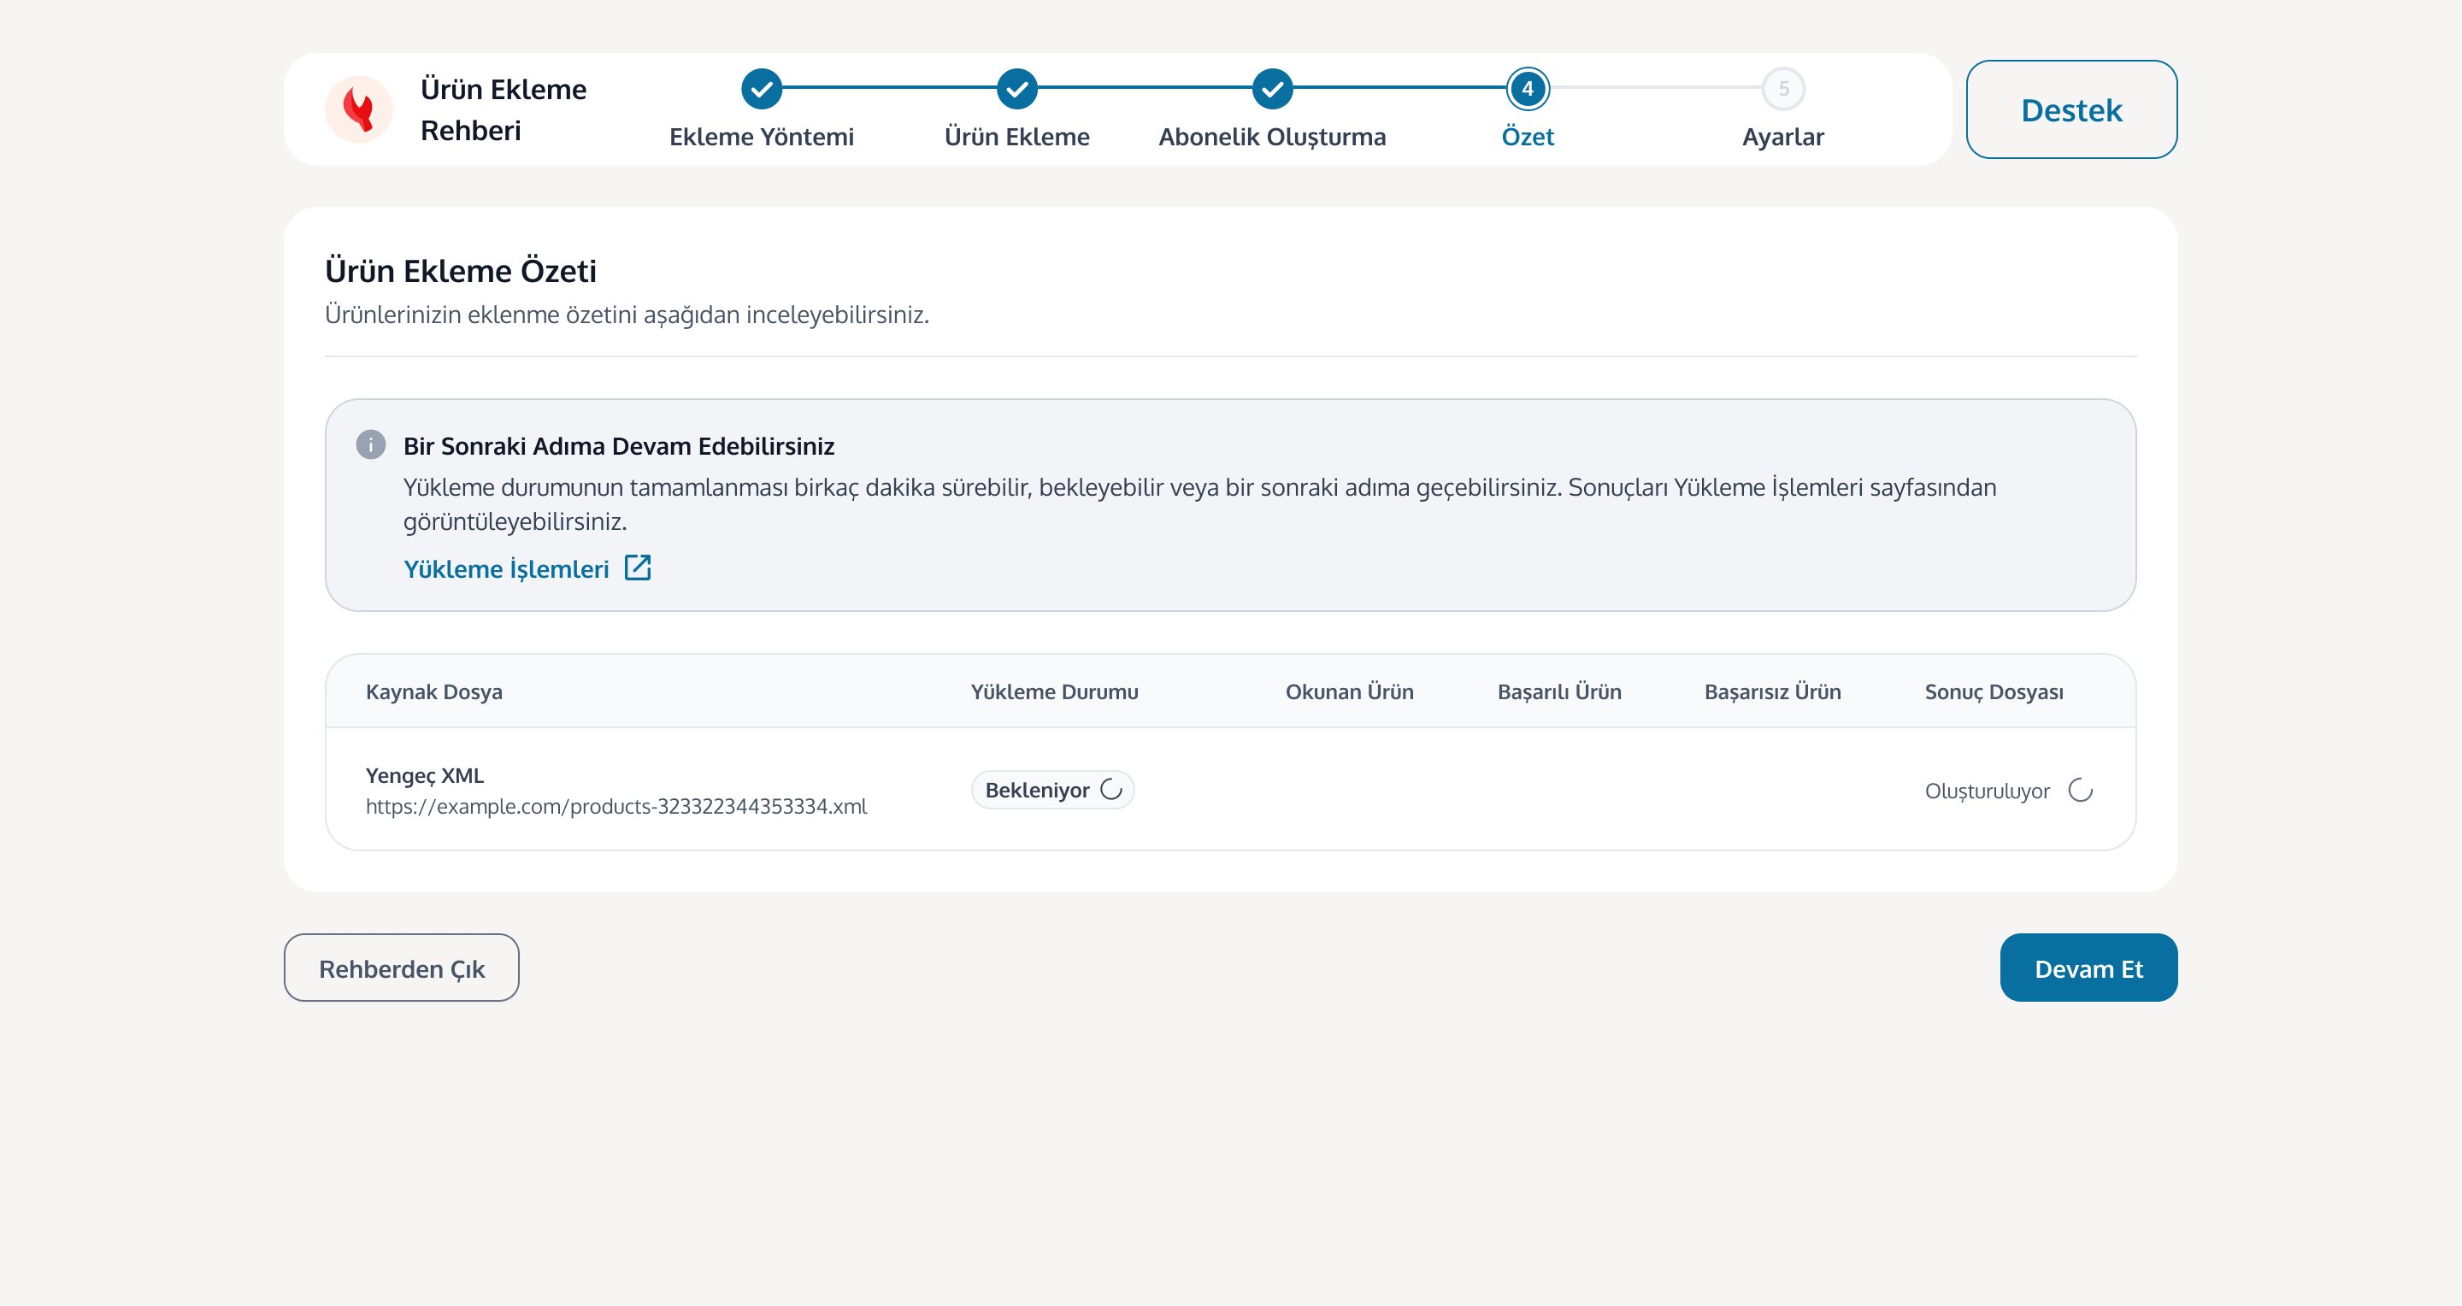
Task: Click the Bekleniyor status badge
Action: pos(1052,789)
